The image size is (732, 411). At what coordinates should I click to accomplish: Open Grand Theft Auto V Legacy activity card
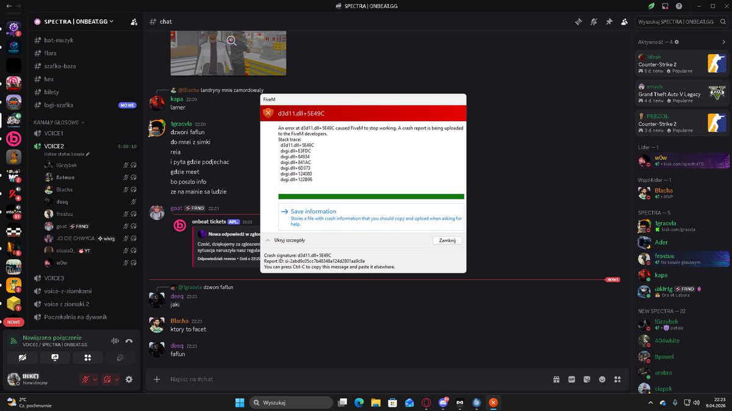tap(682, 94)
